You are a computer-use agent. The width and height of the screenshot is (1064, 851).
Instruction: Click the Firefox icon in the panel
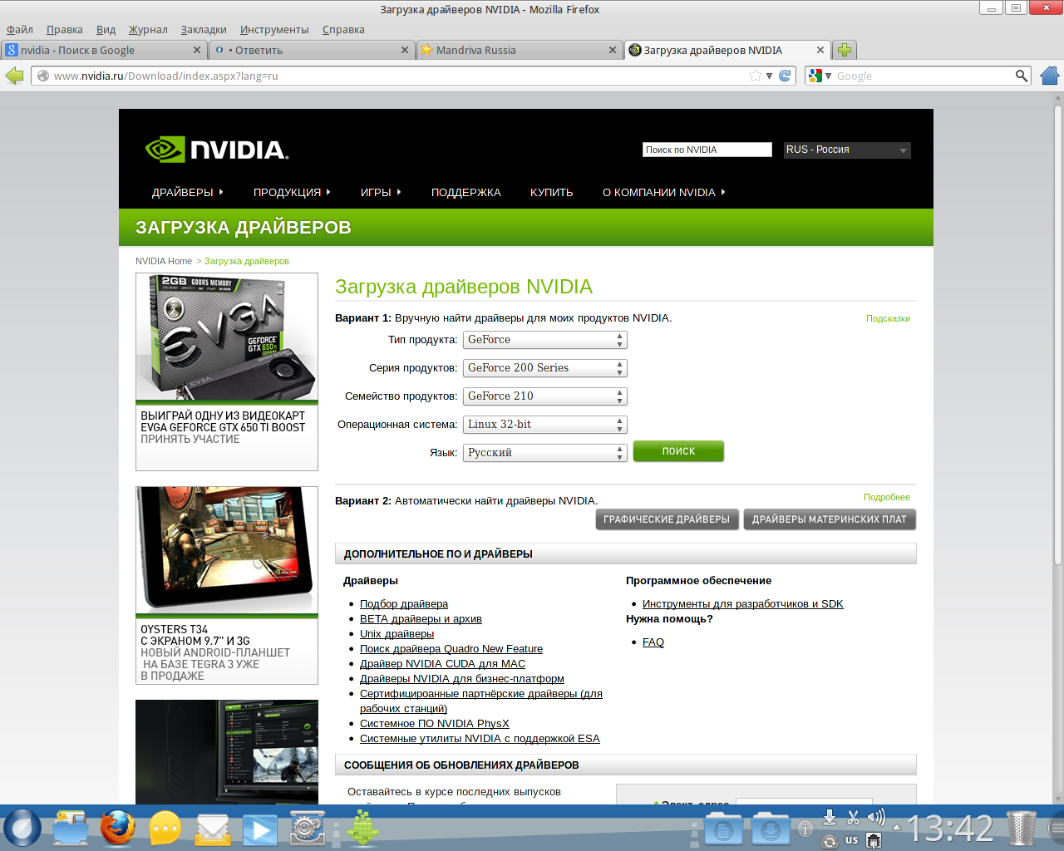(x=117, y=829)
